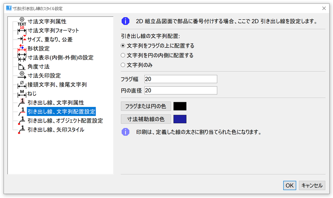Click the ねじ thread icon
The width and height of the screenshot is (333, 198).
click(x=22, y=94)
